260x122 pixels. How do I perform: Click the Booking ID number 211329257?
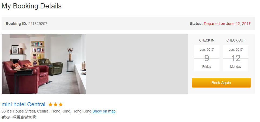(38, 24)
